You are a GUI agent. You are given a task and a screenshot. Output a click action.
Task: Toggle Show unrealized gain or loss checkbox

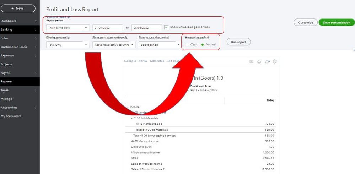pos(166,27)
